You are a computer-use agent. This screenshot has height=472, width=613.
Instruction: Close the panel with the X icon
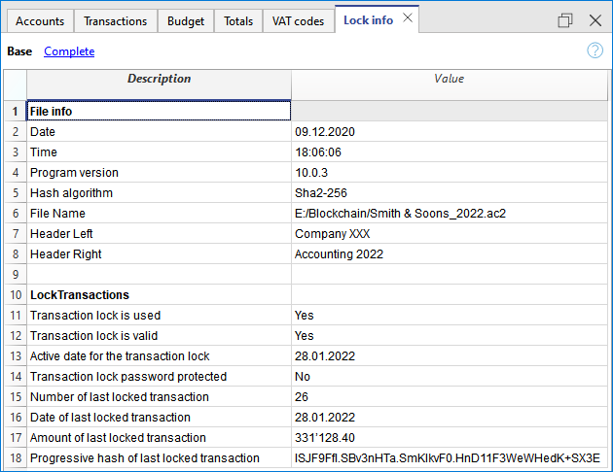click(x=595, y=20)
